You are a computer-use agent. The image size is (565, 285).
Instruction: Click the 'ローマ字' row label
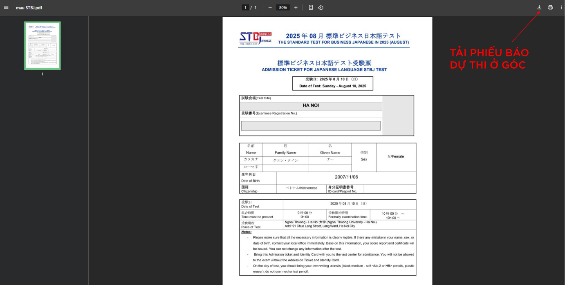pyautogui.click(x=251, y=167)
